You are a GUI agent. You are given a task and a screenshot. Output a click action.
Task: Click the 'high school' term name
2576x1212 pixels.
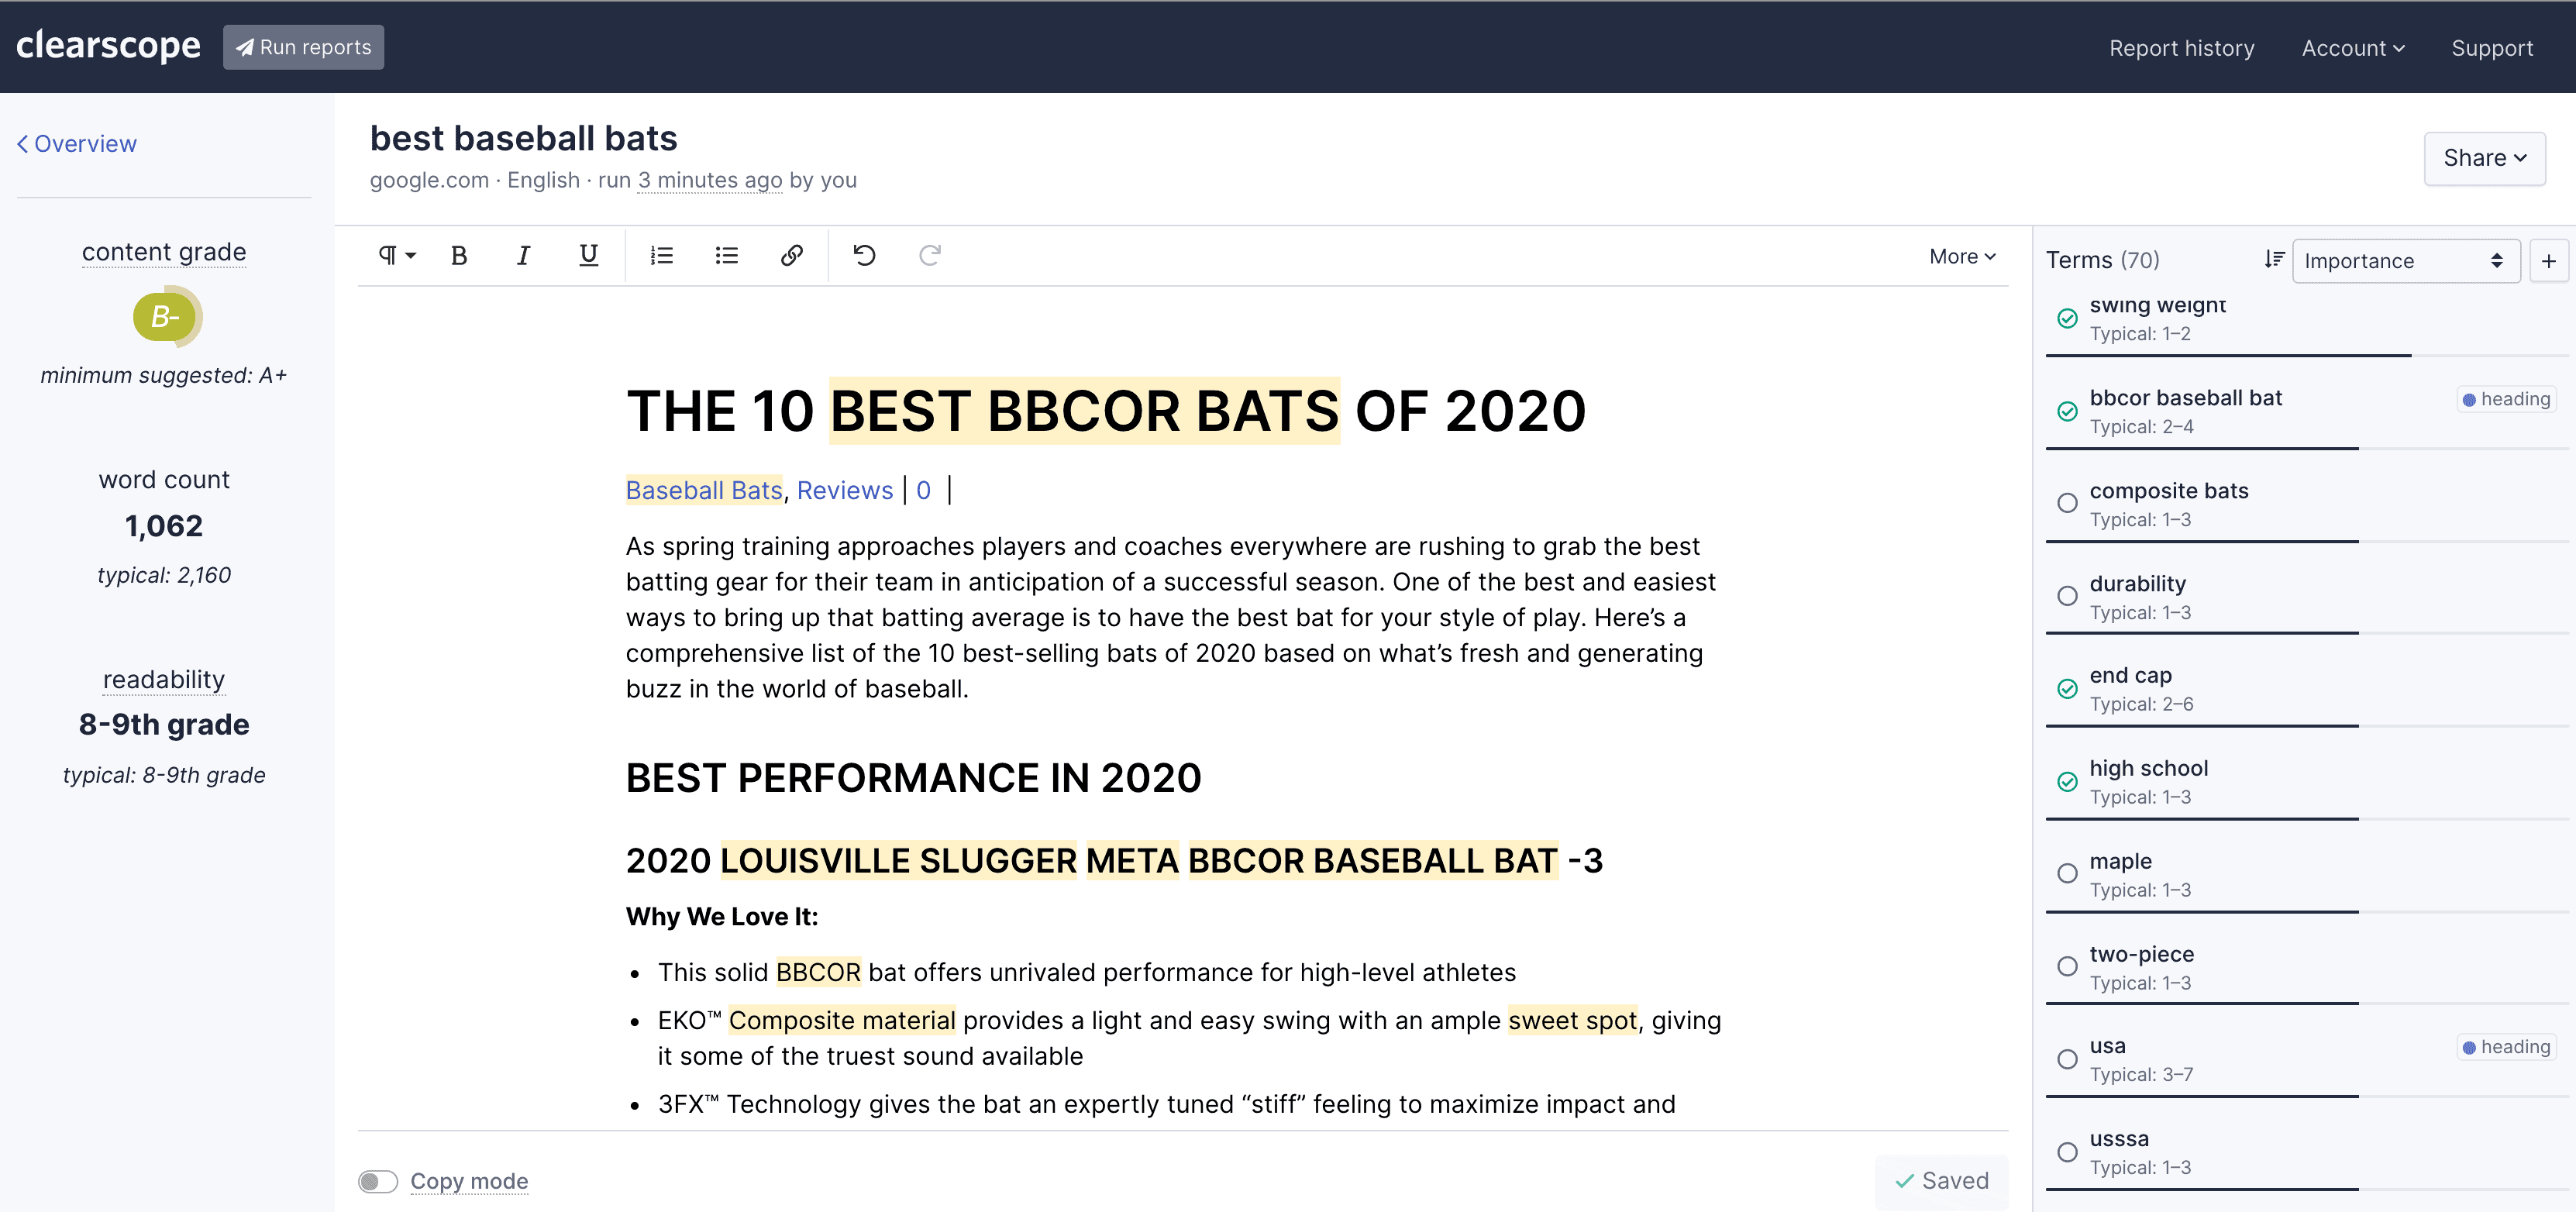[x=2148, y=769]
